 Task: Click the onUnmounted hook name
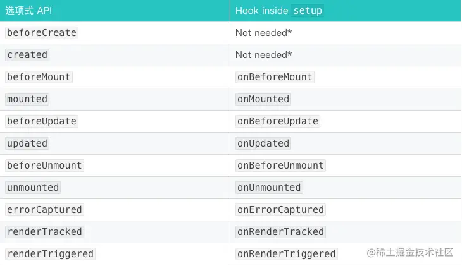click(x=269, y=188)
